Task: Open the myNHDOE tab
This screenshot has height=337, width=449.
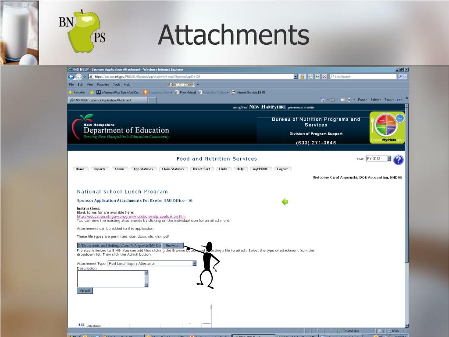Action: click(260, 169)
